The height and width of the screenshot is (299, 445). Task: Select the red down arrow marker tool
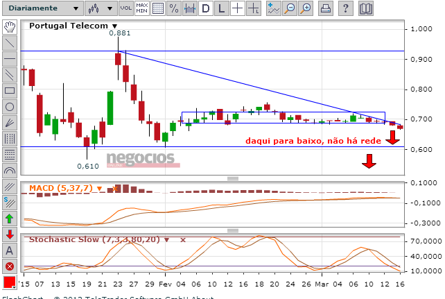tap(10, 234)
